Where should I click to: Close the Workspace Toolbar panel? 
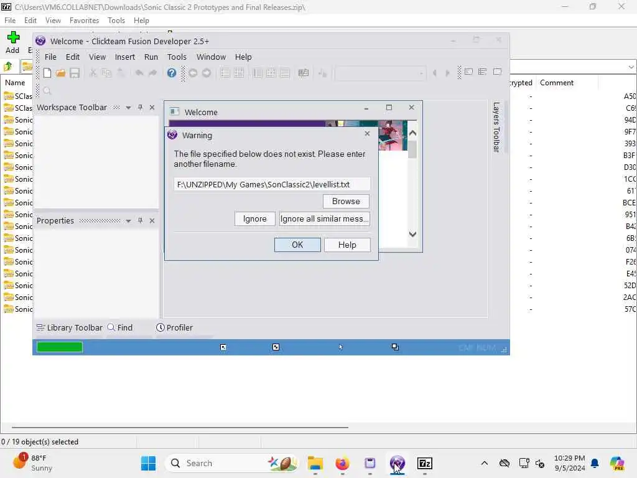(x=152, y=107)
